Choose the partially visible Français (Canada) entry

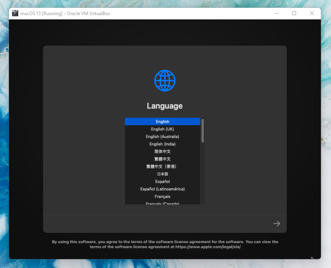pyautogui.click(x=162, y=203)
